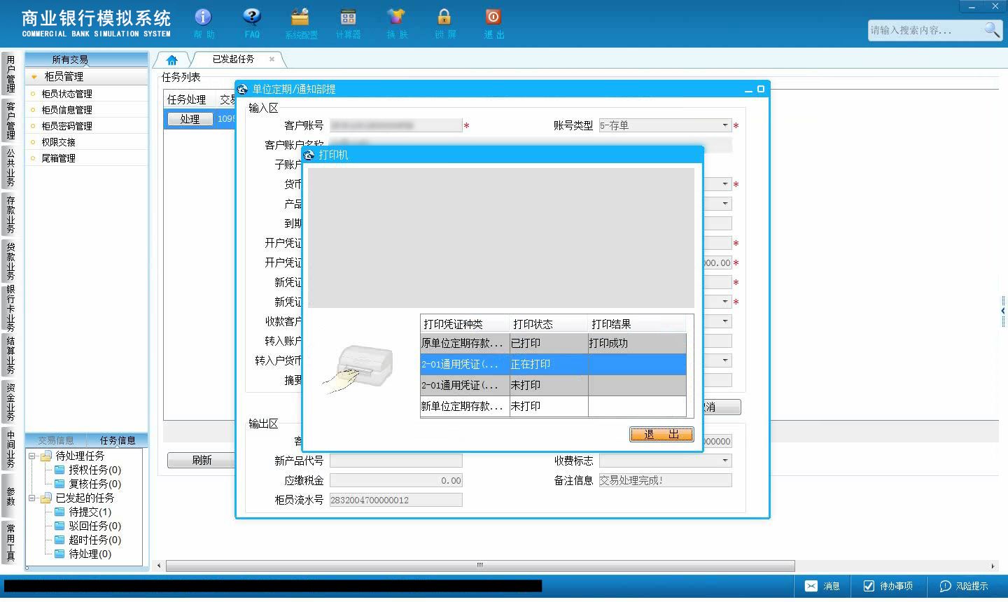Select 驳回任务(0) in the task tree
This screenshot has height=602, width=1008.
94,526
